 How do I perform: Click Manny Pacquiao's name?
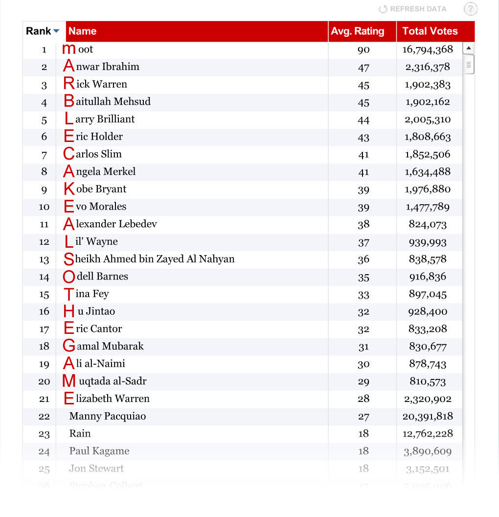108,416
